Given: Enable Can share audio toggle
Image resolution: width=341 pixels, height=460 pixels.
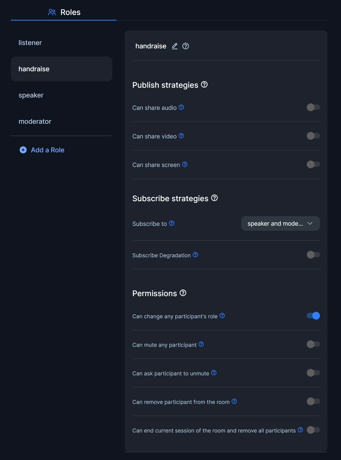Looking at the screenshot, I should [313, 107].
